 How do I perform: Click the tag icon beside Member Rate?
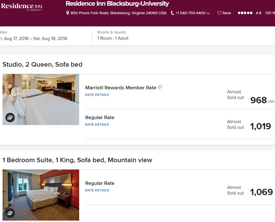tap(160, 87)
